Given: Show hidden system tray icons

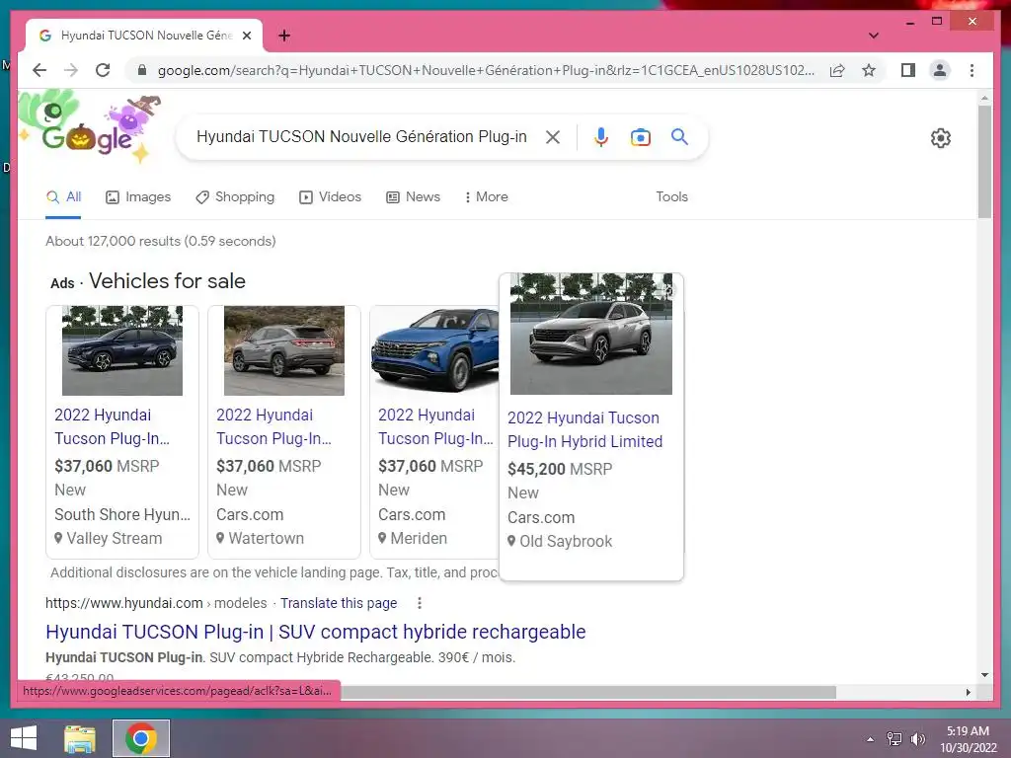Looking at the screenshot, I should [x=871, y=739].
